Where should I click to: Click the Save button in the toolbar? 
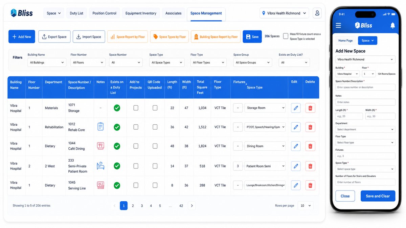click(x=252, y=36)
